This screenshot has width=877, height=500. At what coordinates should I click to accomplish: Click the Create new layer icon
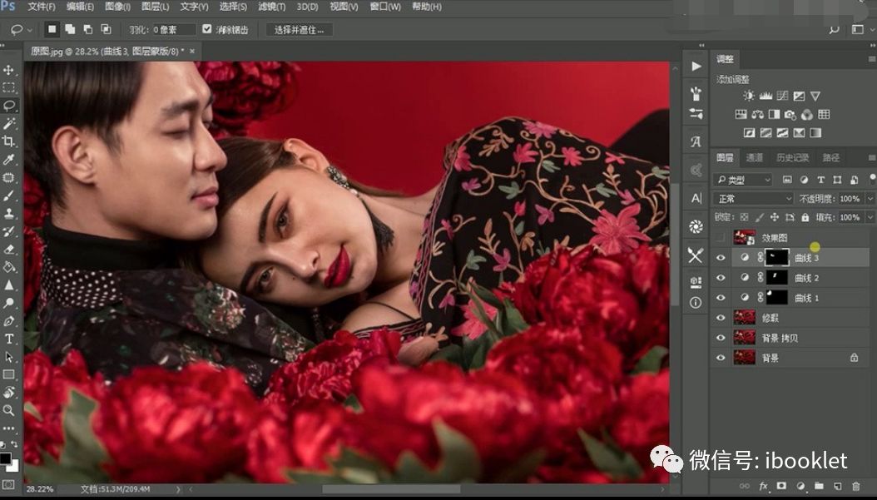pos(837,485)
